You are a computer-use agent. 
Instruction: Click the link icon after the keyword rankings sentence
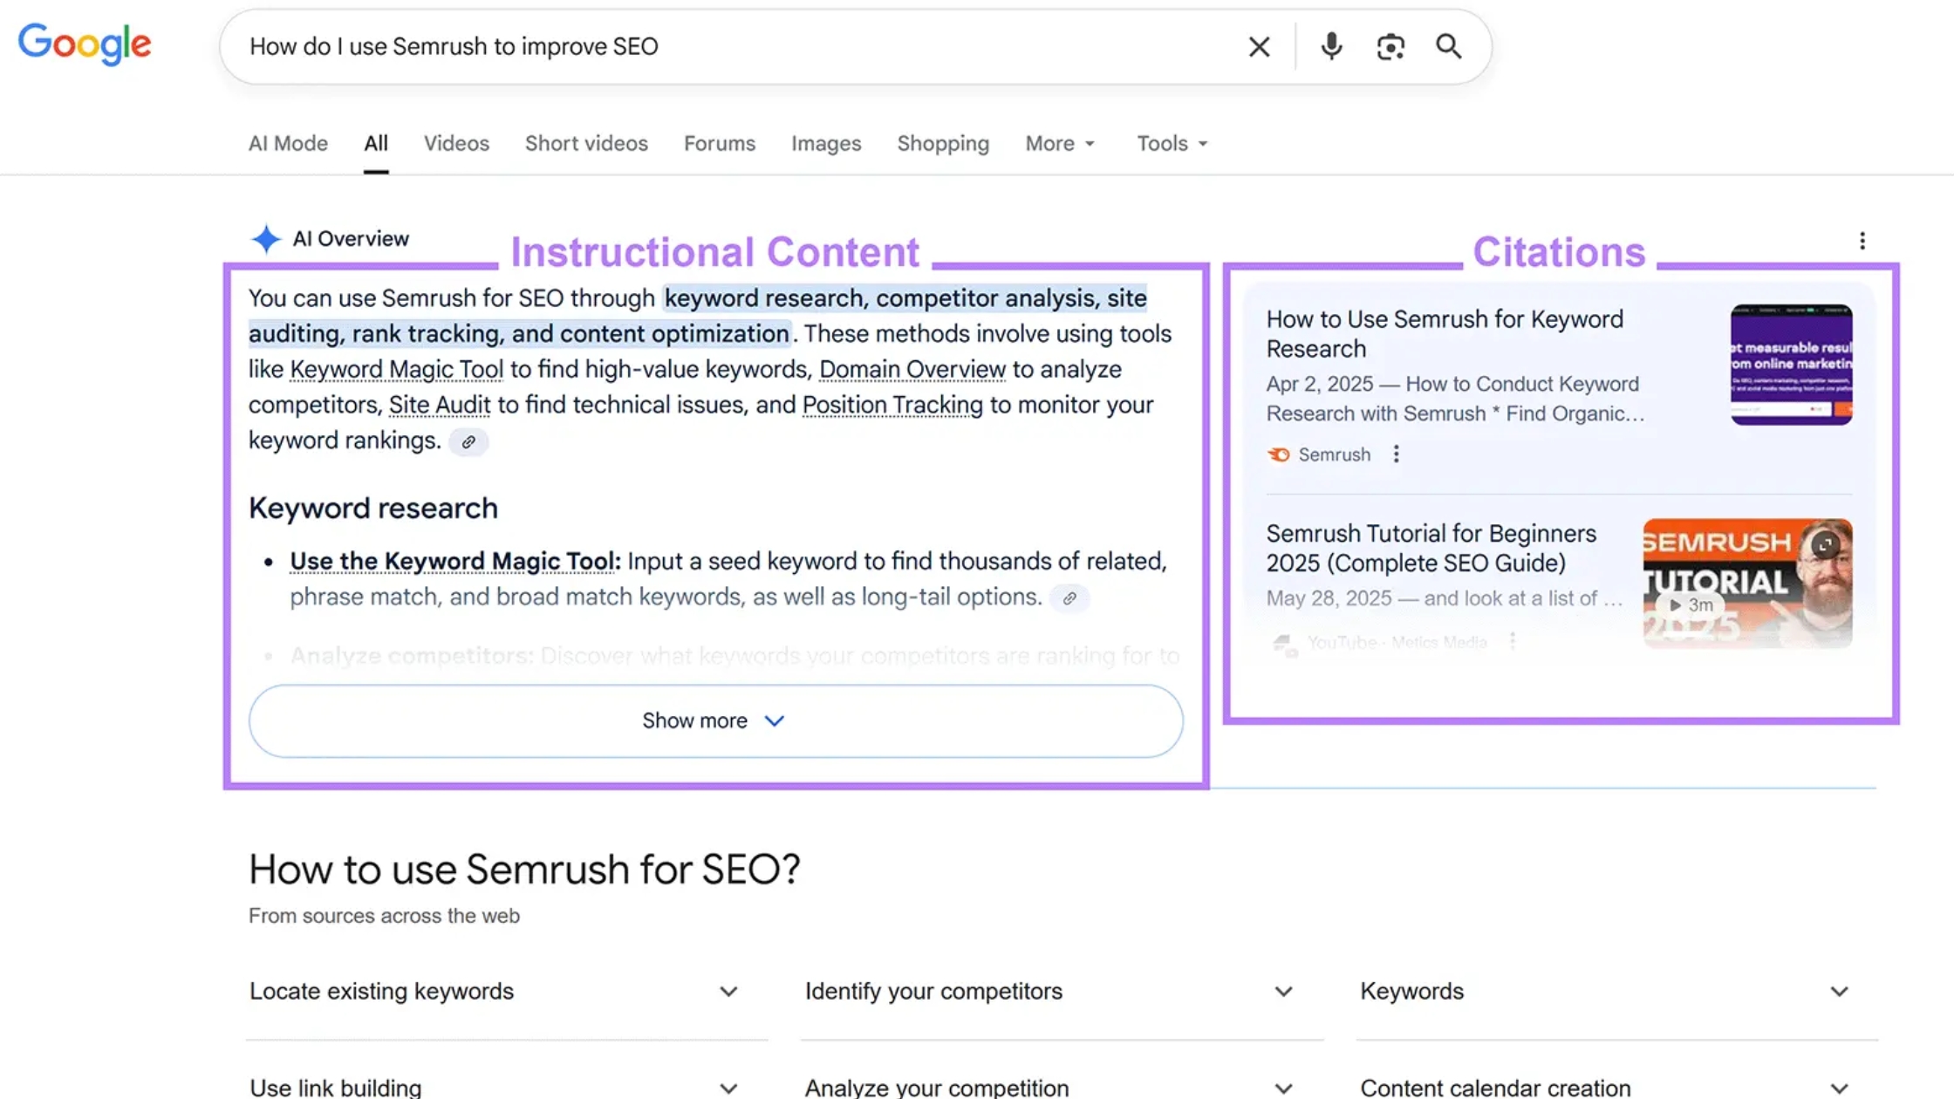coord(468,442)
